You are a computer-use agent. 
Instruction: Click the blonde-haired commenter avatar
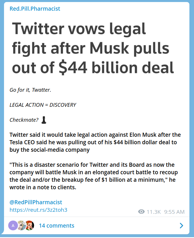[x=22, y=225]
